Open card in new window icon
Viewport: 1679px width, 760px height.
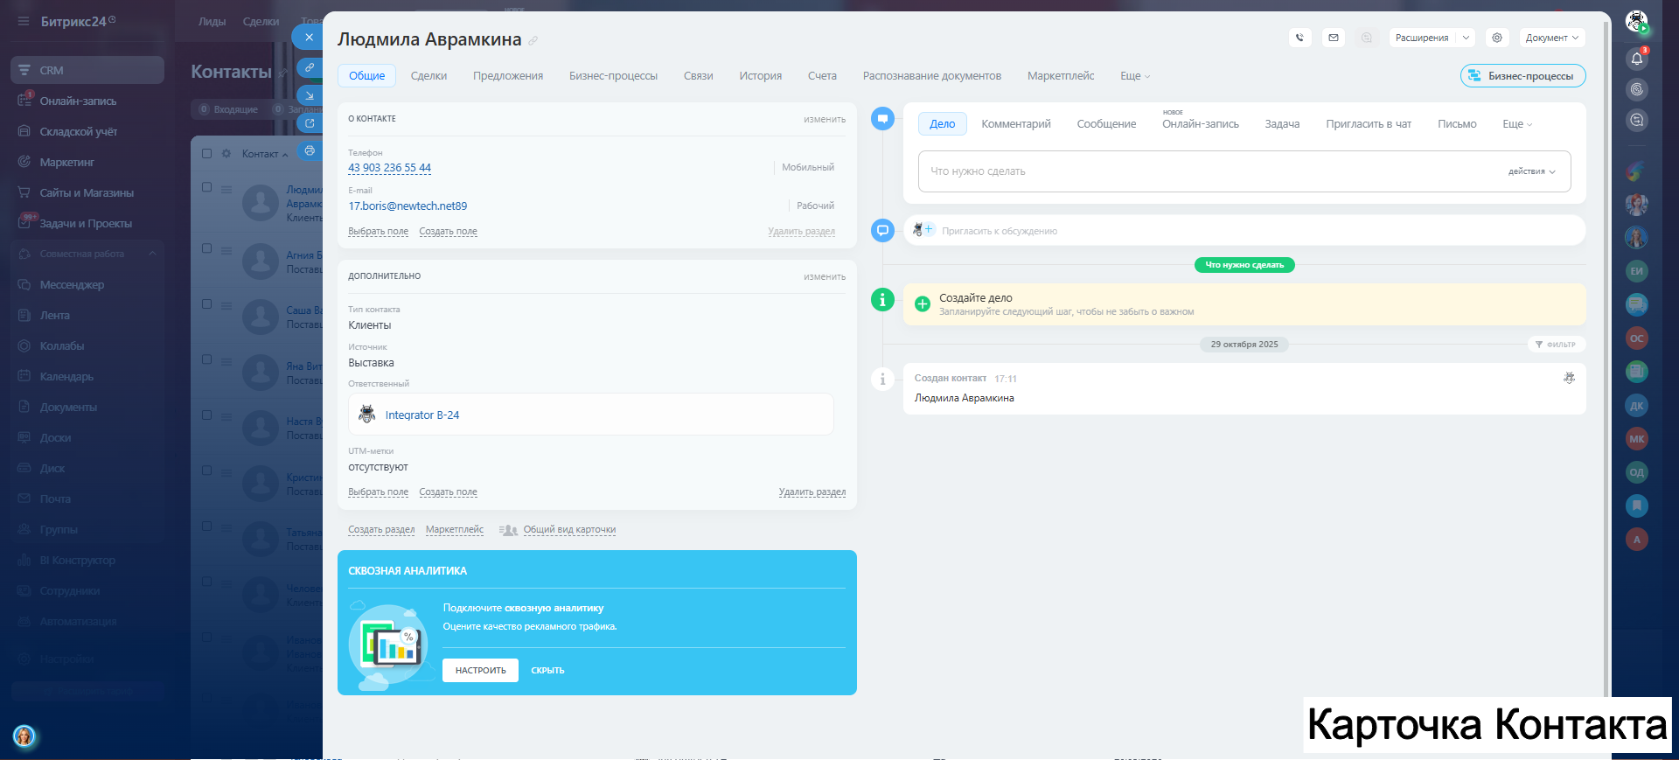coord(310,123)
